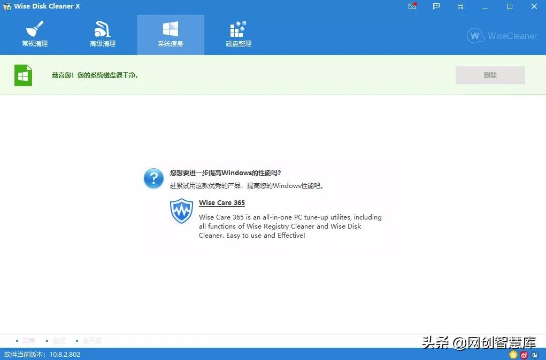
Task: Click the 删除 delete button
Action: coord(490,75)
